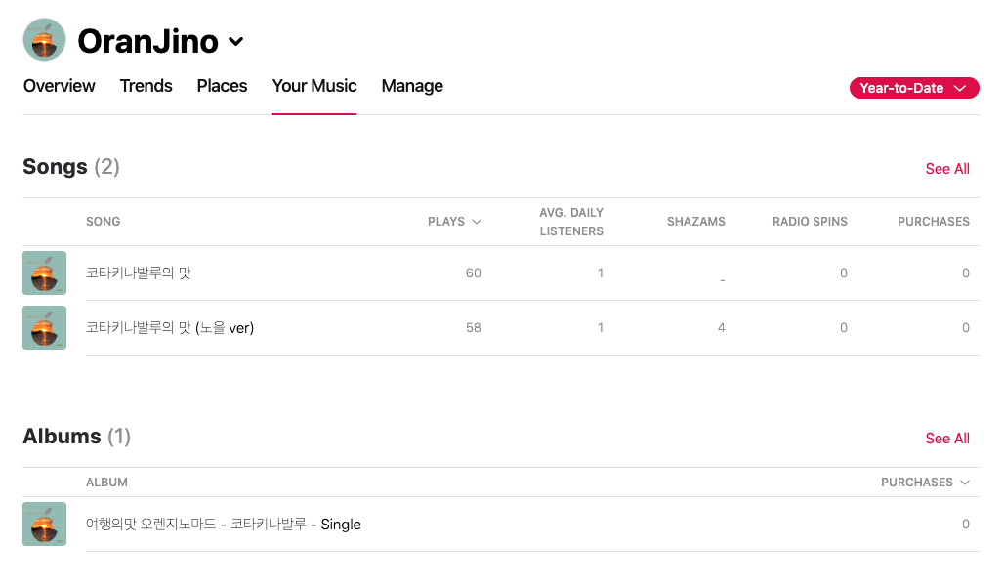Open the Year-to-Date range dropdown
Image resolution: width=1003 pixels, height=588 pixels.
click(913, 88)
